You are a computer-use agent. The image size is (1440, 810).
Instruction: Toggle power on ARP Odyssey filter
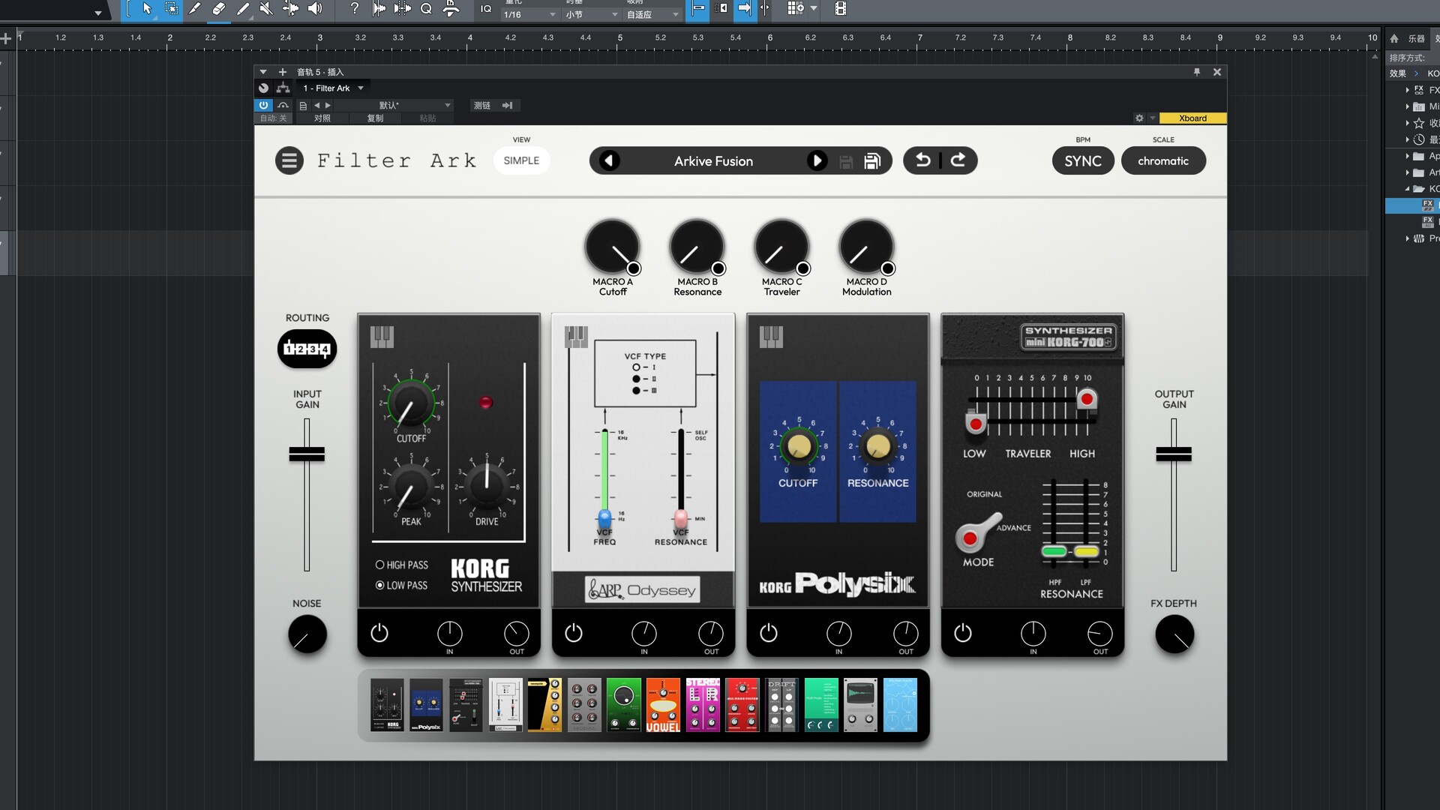pyautogui.click(x=574, y=633)
